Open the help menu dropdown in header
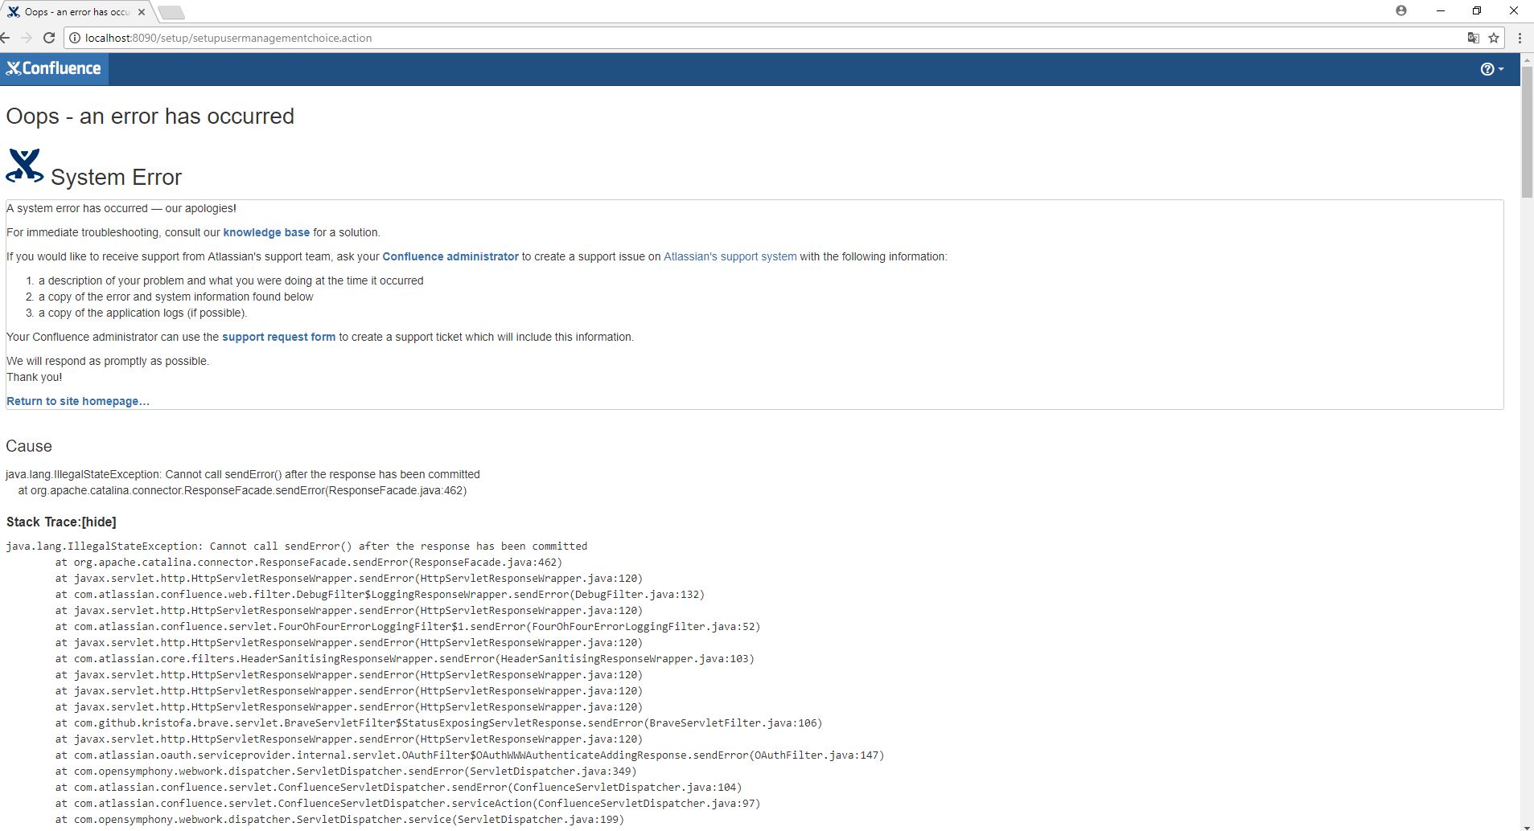 tap(1492, 69)
